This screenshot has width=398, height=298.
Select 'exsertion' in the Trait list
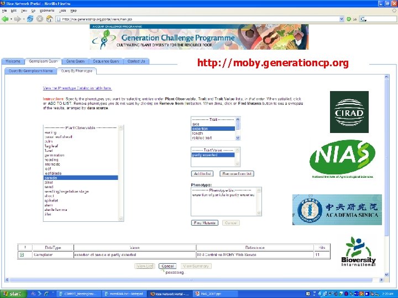pos(213,129)
